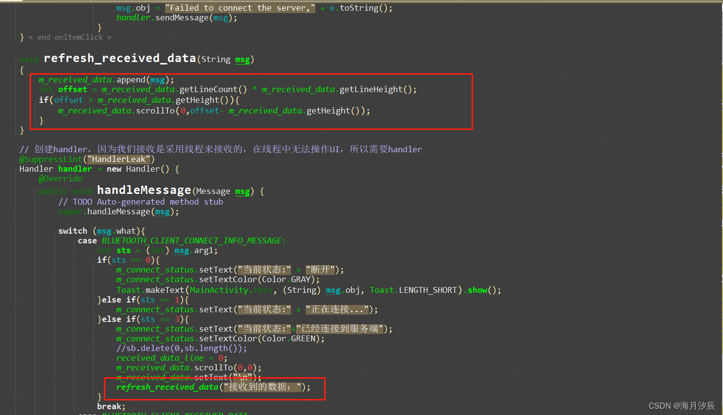
Task: Click the handleMessage method name
Action: (x=143, y=190)
